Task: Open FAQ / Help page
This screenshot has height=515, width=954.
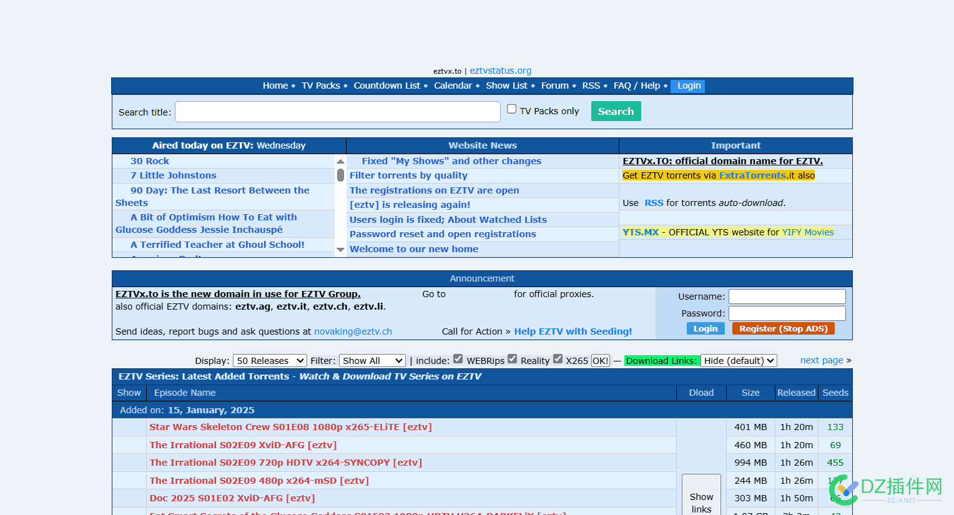Action: click(637, 86)
